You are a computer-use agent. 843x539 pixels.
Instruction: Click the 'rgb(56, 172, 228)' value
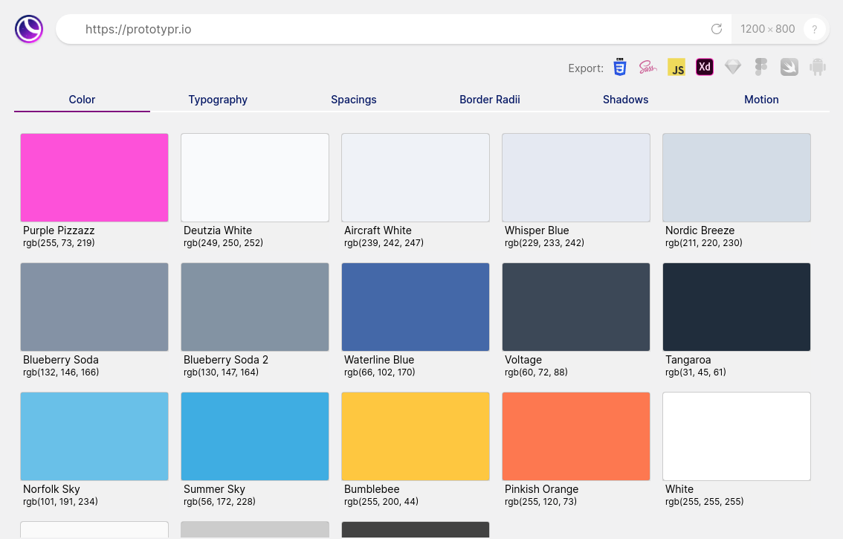coord(219,501)
